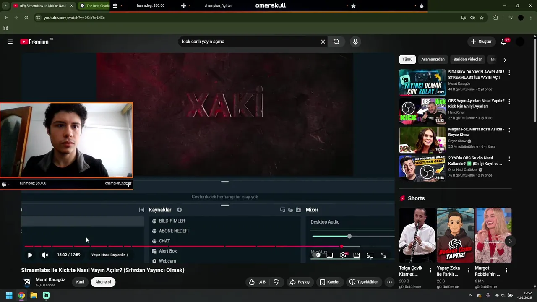537x302 pixels.
Task: Open Chrome apps grid shortcut
Action: click(5, 28)
